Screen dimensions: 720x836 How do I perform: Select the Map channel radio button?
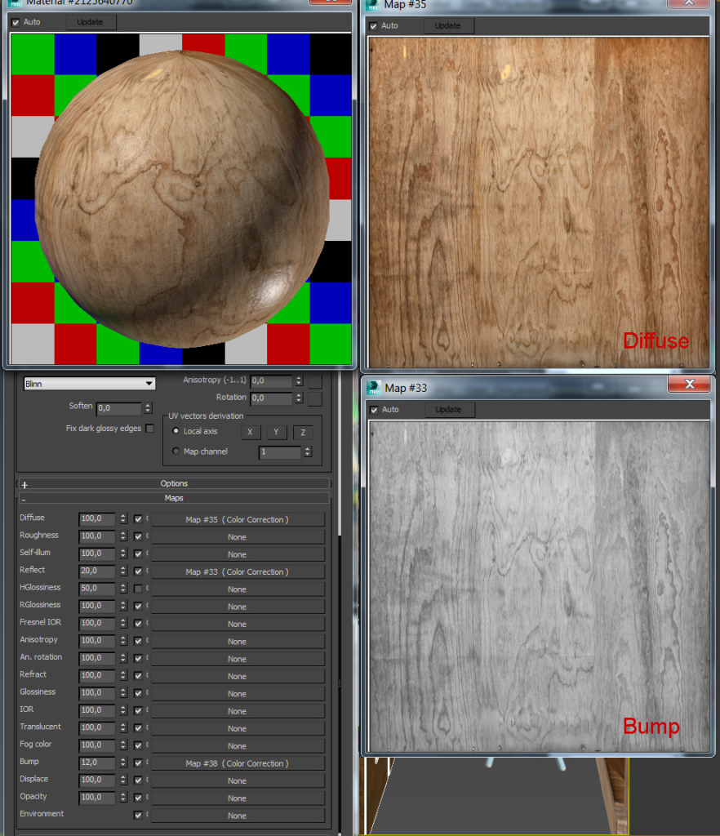[x=176, y=451]
